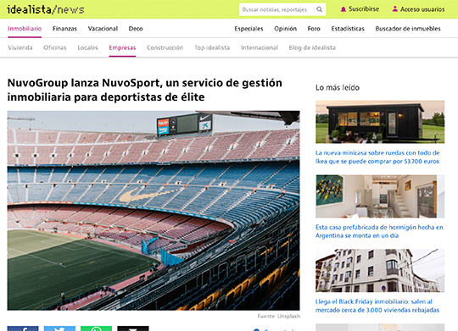Share article via WhatsApp button
The height and width of the screenshot is (331, 458).
[x=96, y=328]
